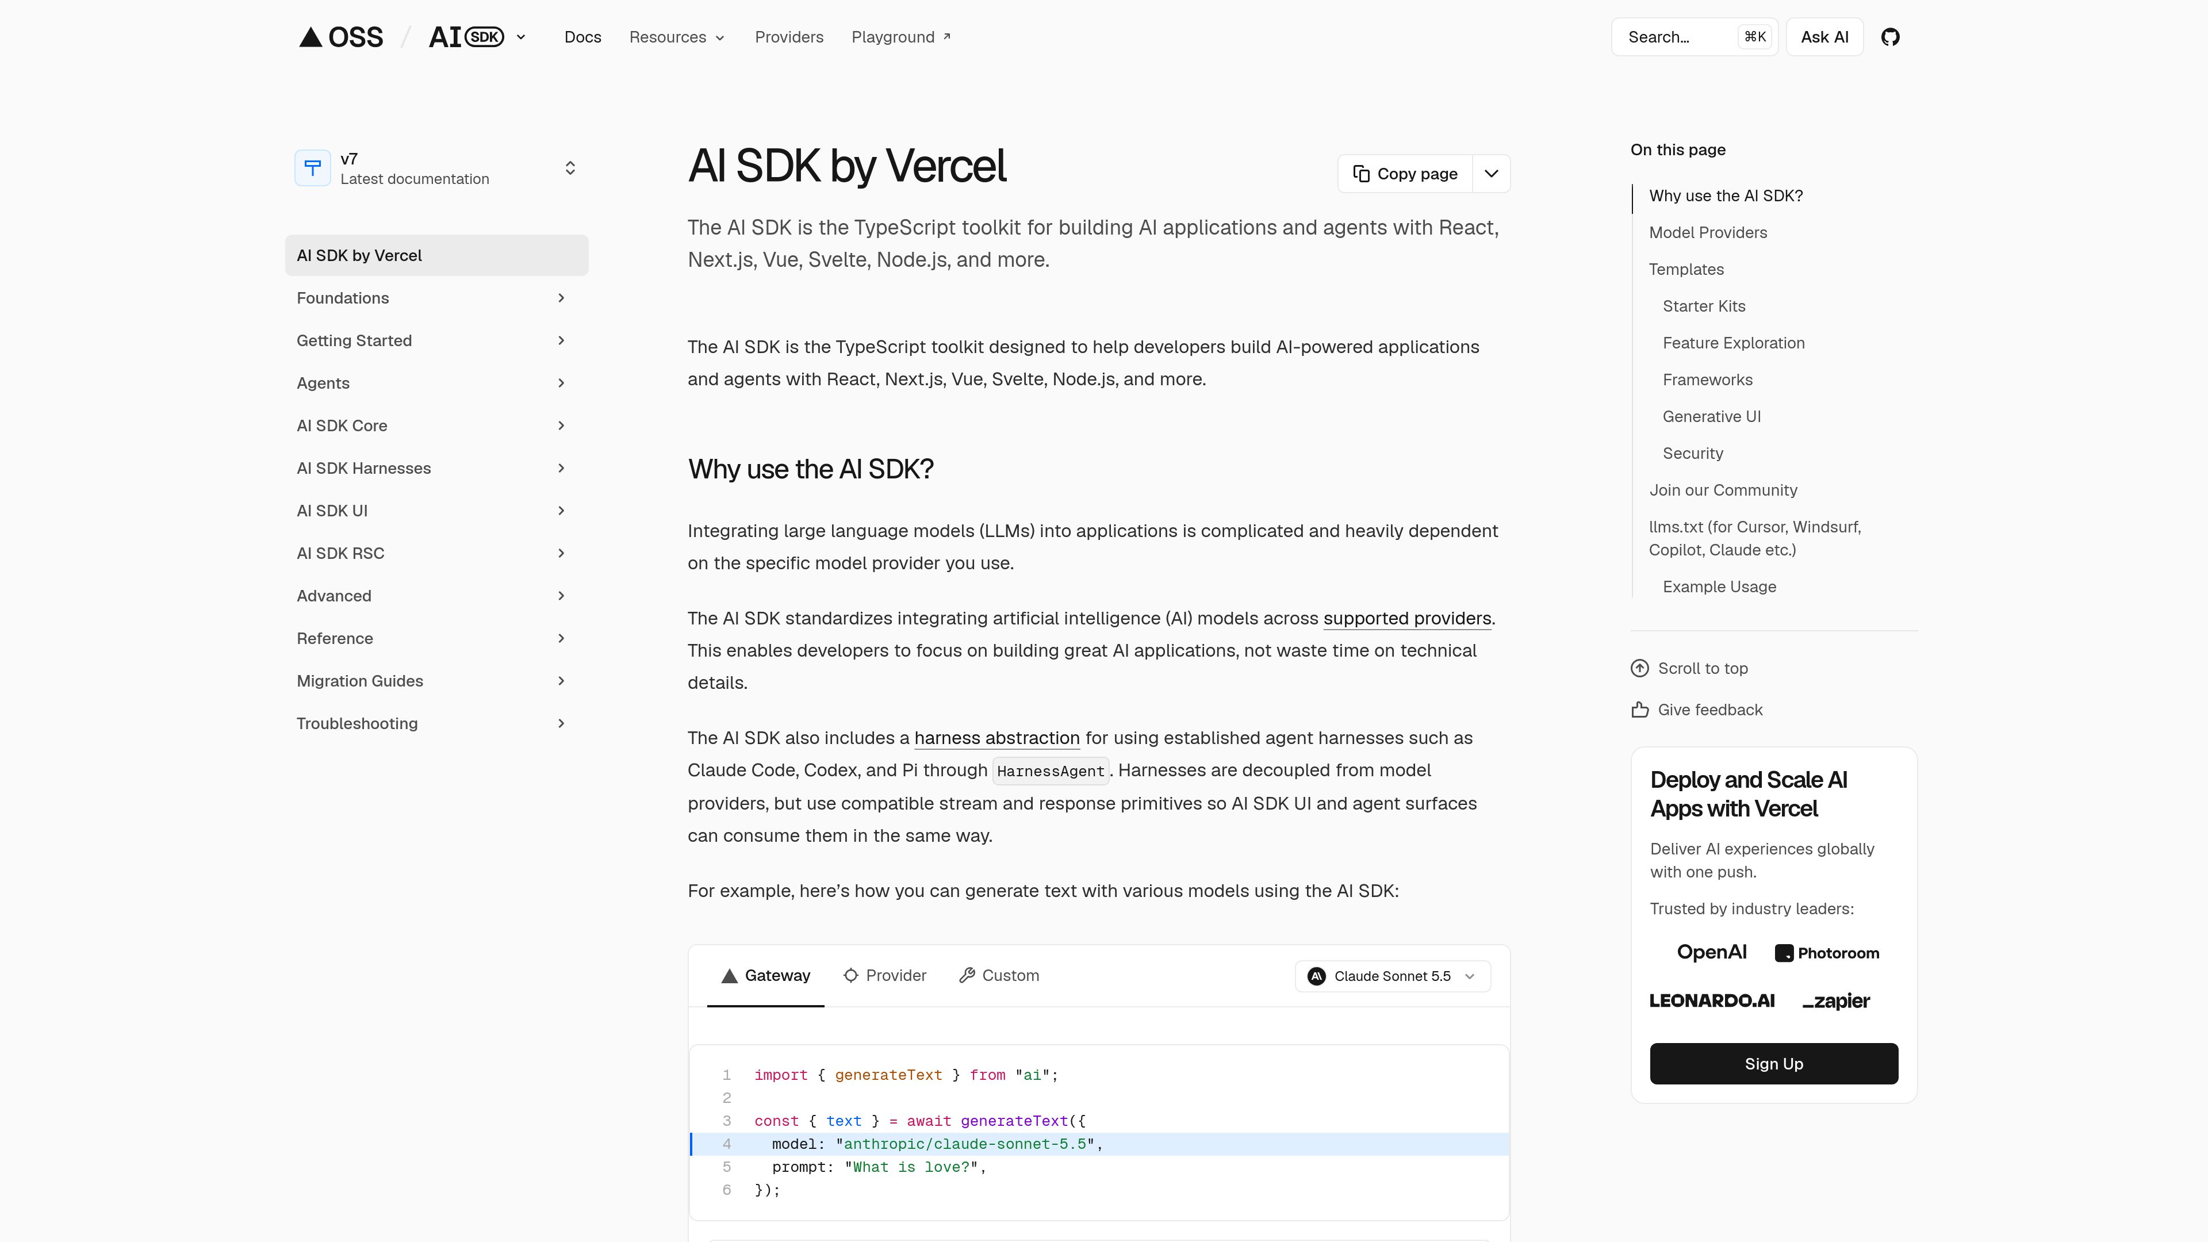Open the v7 documentation version selector
The width and height of the screenshot is (2208, 1242).
tap(436, 168)
